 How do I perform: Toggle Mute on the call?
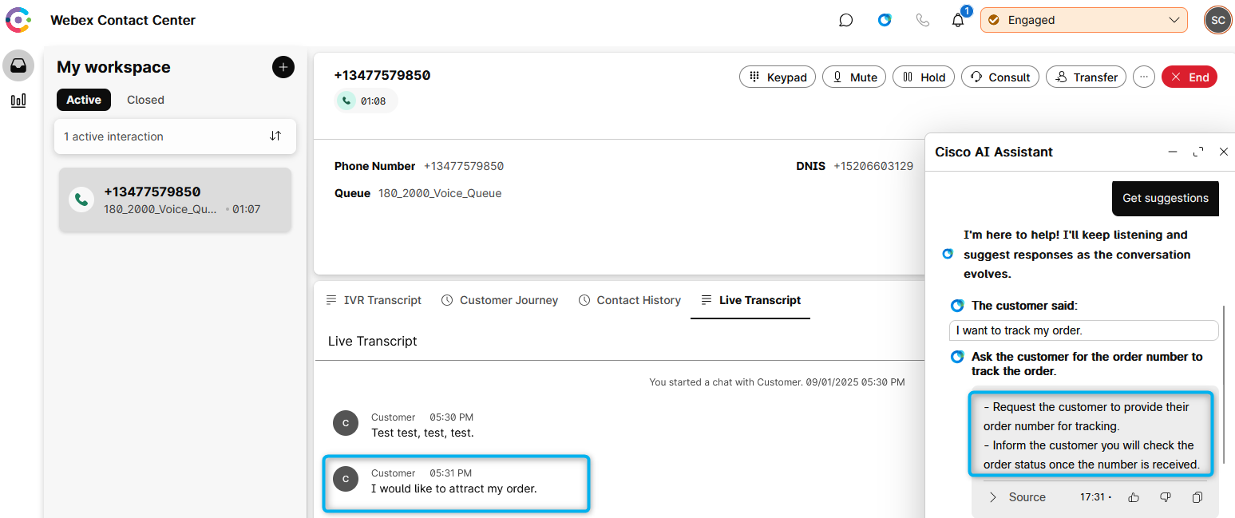click(x=854, y=77)
